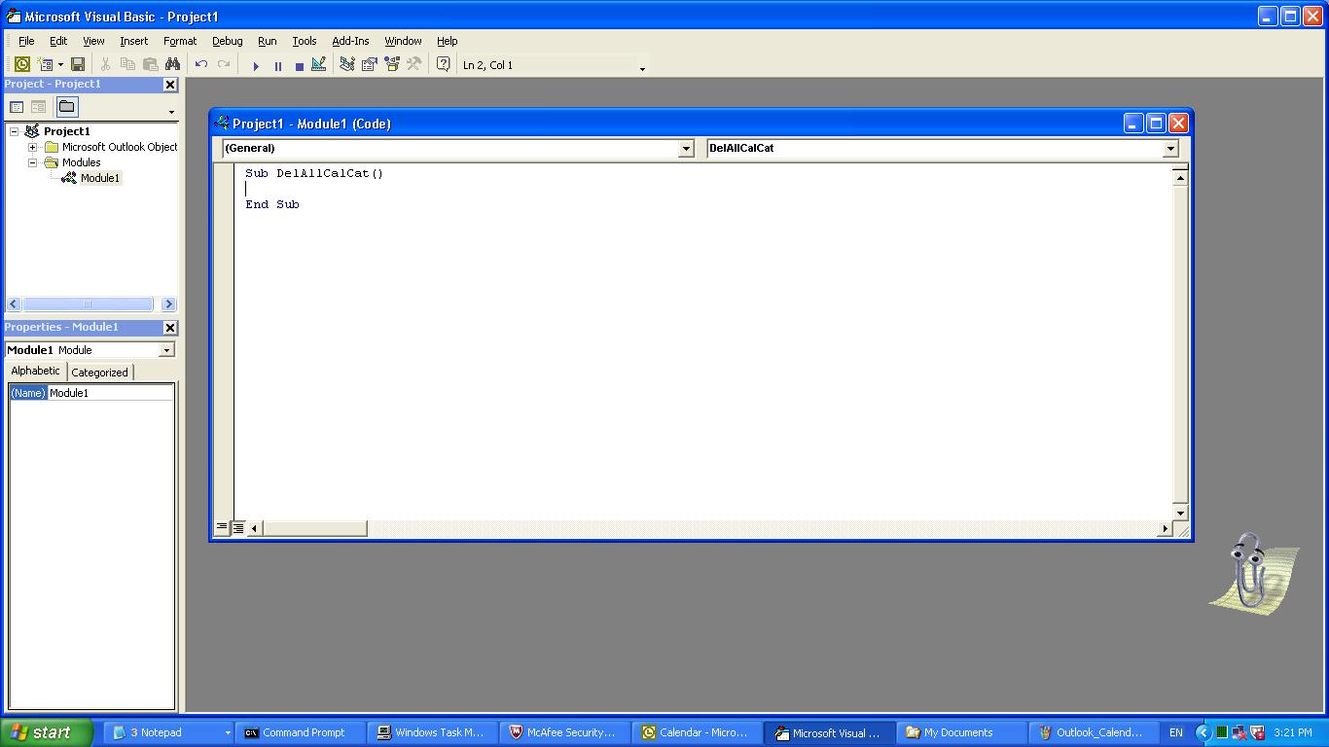Image resolution: width=1329 pixels, height=747 pixels.
Task: Expand Microsoft Outlook Objects tree node
Action: coord(32,147)
